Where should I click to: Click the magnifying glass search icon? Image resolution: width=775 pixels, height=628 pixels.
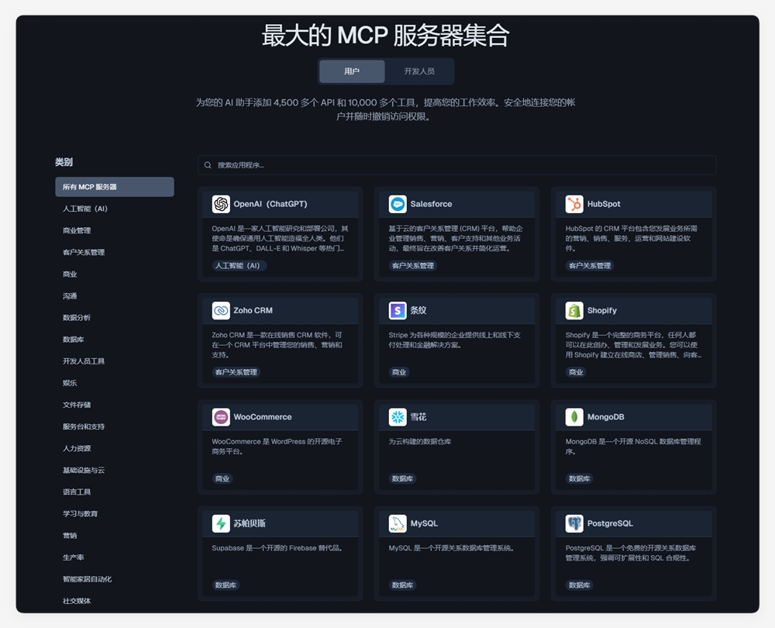tap(208, 164)
